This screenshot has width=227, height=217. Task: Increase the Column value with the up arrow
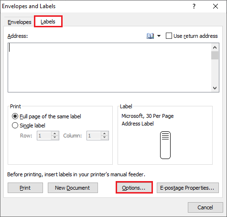tap(105, 134)
